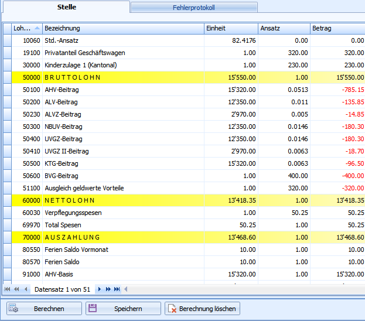The height and width of the screenshot is (321, 365).
Task: Switch to the Fehlerprotokoll tab
Action: tap(194, 8)
